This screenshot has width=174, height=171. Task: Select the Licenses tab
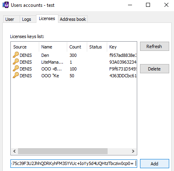pyautogui.click(x=47, y=18)
